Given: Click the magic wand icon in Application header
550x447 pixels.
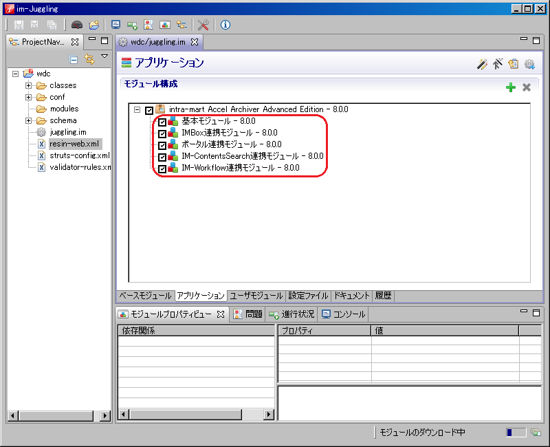Looking at the screenshot, I should pyautogui.click(x=482, y=64).
